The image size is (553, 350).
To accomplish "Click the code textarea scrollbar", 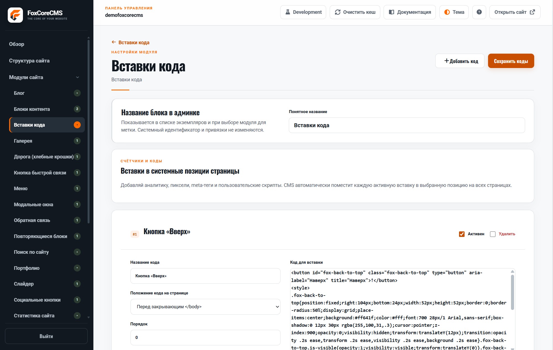I will click(x=512, y=292).
